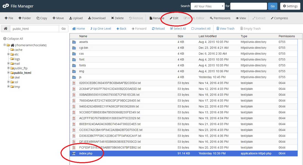Collapse the /home/amirchocolate root node
303x165 pixels.
point(4,45)
